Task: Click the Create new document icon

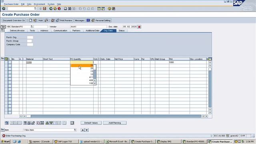Action: (30, 20)
